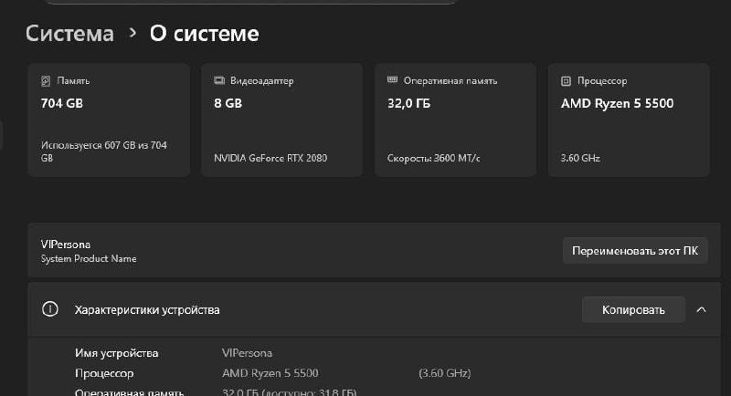Click the info icon beside Характеристики устройства
Image resolution: width=731 pixels, height=396 pixels.
[50, 309]
